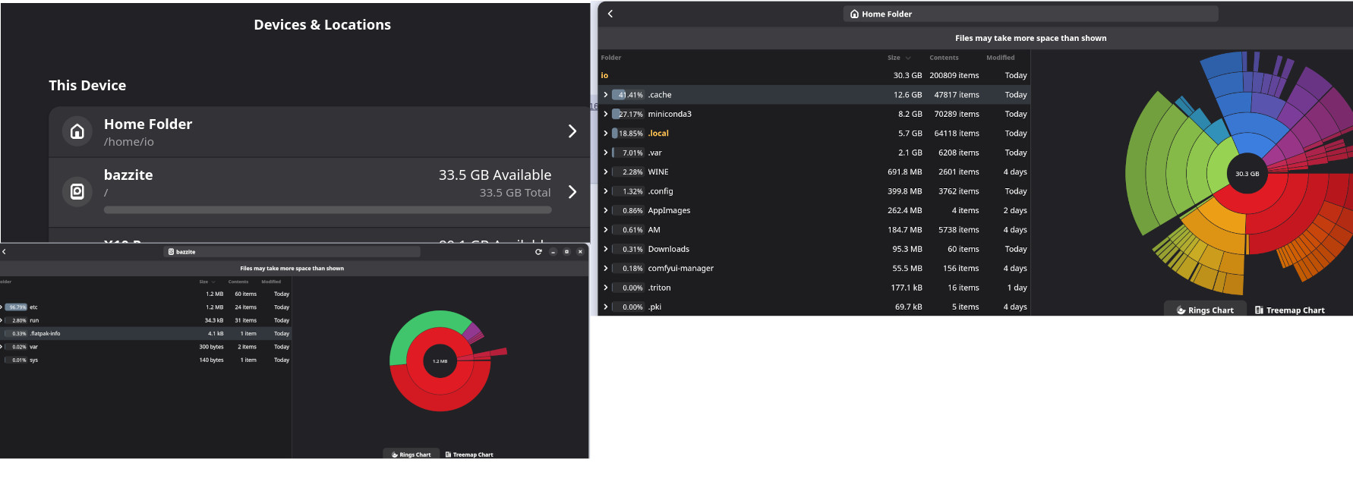1353x491 pixels.
Task: Click 'Files may take more space' banner, Home Folder
Action: 1030,38
